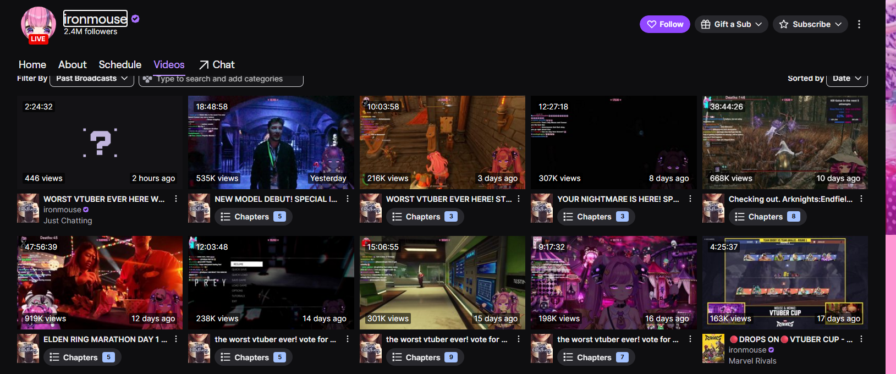896x374 pixels.
Task: Open the Schedule tab
Action: 120,64
